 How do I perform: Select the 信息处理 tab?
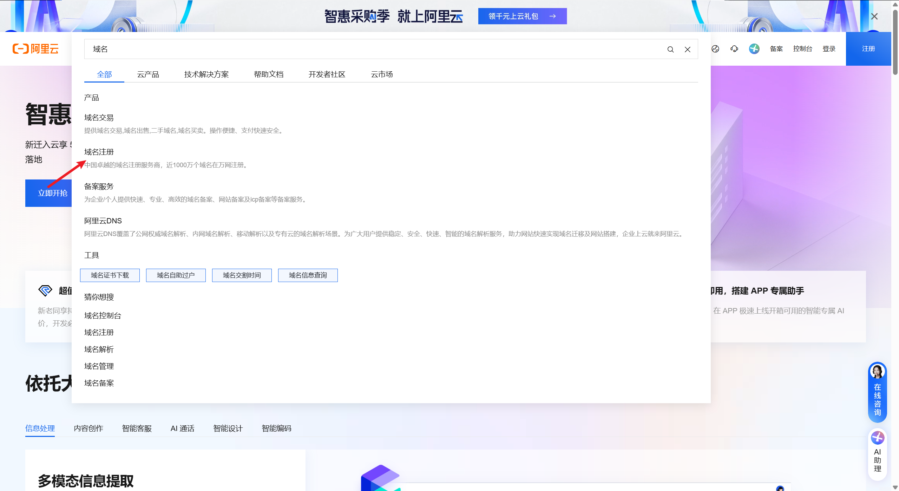40,428
